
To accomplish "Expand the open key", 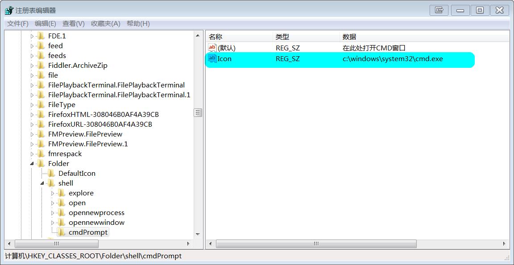I will click(53, 203).
